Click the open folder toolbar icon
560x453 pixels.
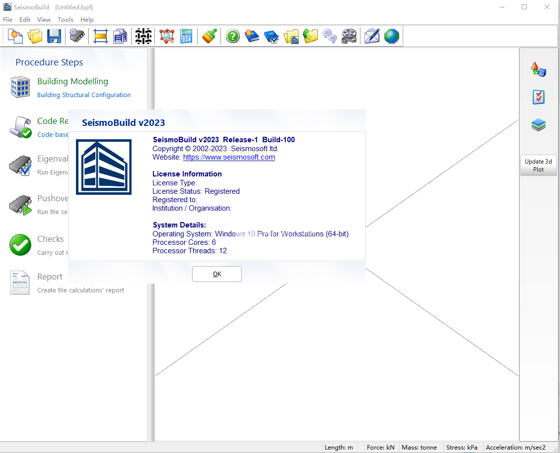pos(35,36)
